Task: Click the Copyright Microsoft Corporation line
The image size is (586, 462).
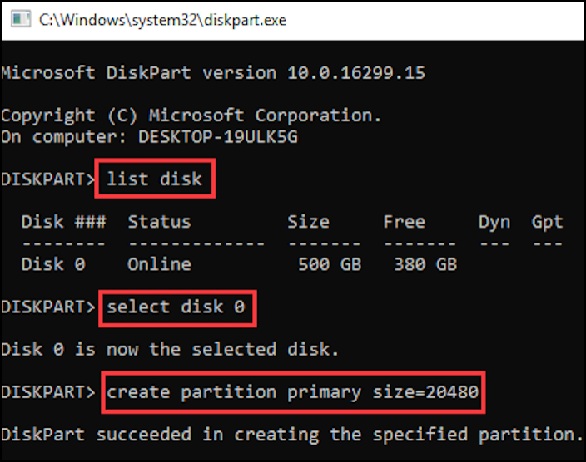Action: coord(191,116)
